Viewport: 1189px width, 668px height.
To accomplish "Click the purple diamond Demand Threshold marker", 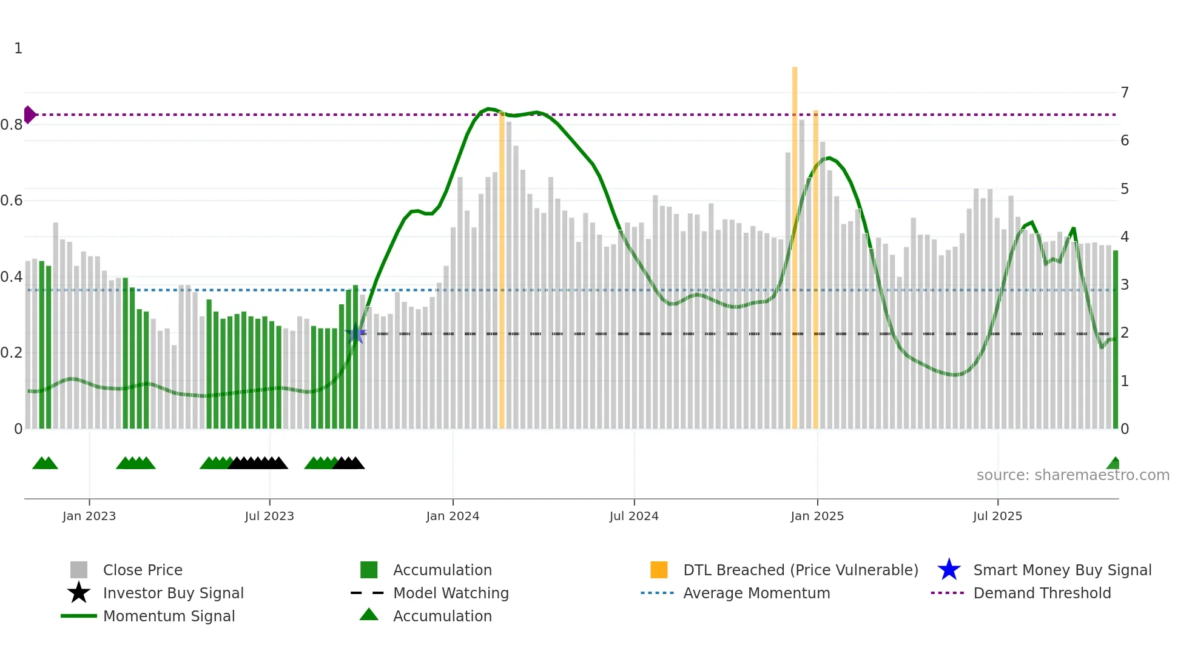I will [x=29, y=115].
